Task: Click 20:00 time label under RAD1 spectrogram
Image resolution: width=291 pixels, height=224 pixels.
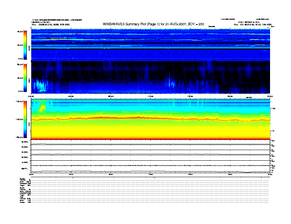Action: [x=230, y=96]
